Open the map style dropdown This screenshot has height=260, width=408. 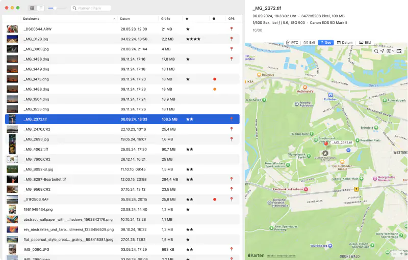click(x=390, y=51)
